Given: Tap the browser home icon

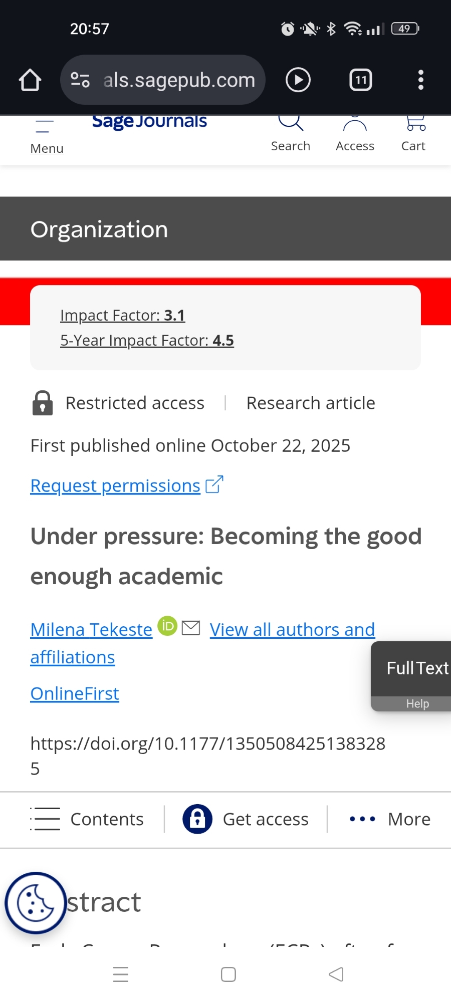Looking at the screenshot, I should click(x=30, y=80).
